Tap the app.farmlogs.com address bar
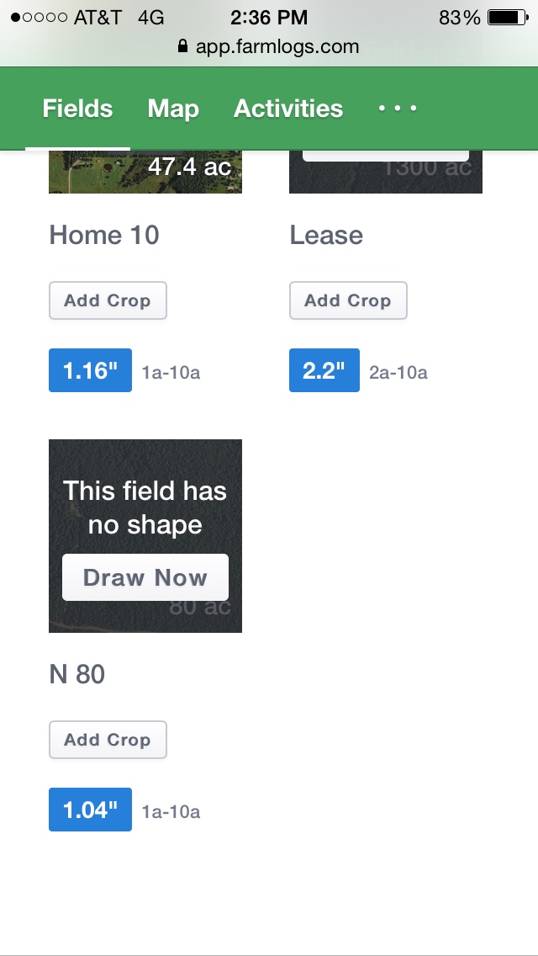538x956 pixels. [x=269, y=46]
